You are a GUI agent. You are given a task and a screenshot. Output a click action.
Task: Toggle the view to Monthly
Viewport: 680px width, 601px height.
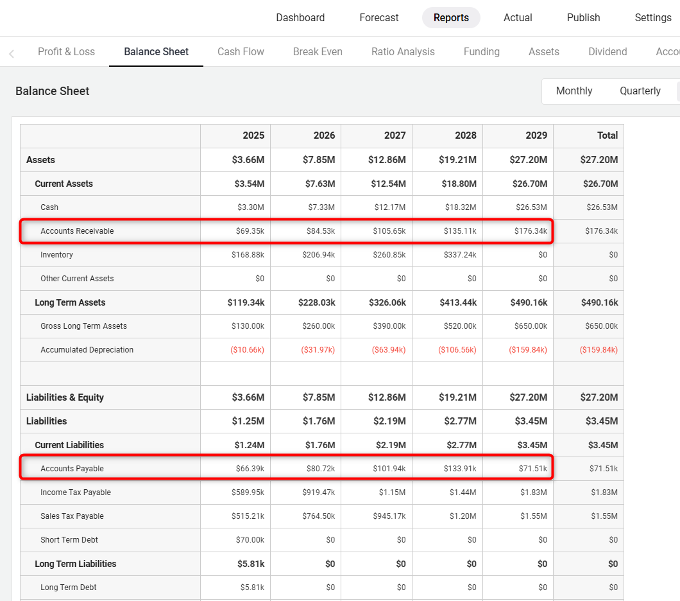[574, 91]
